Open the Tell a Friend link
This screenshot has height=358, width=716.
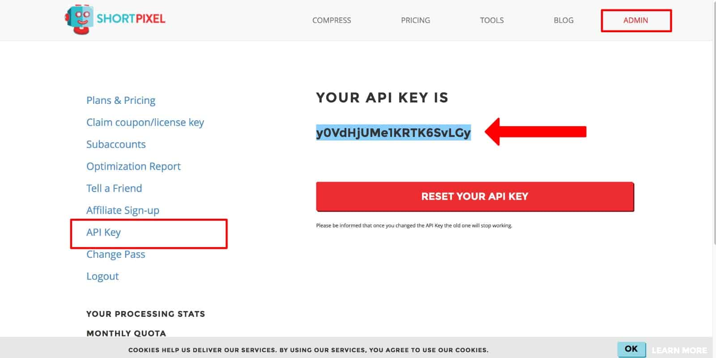click(x=114, y=188)
